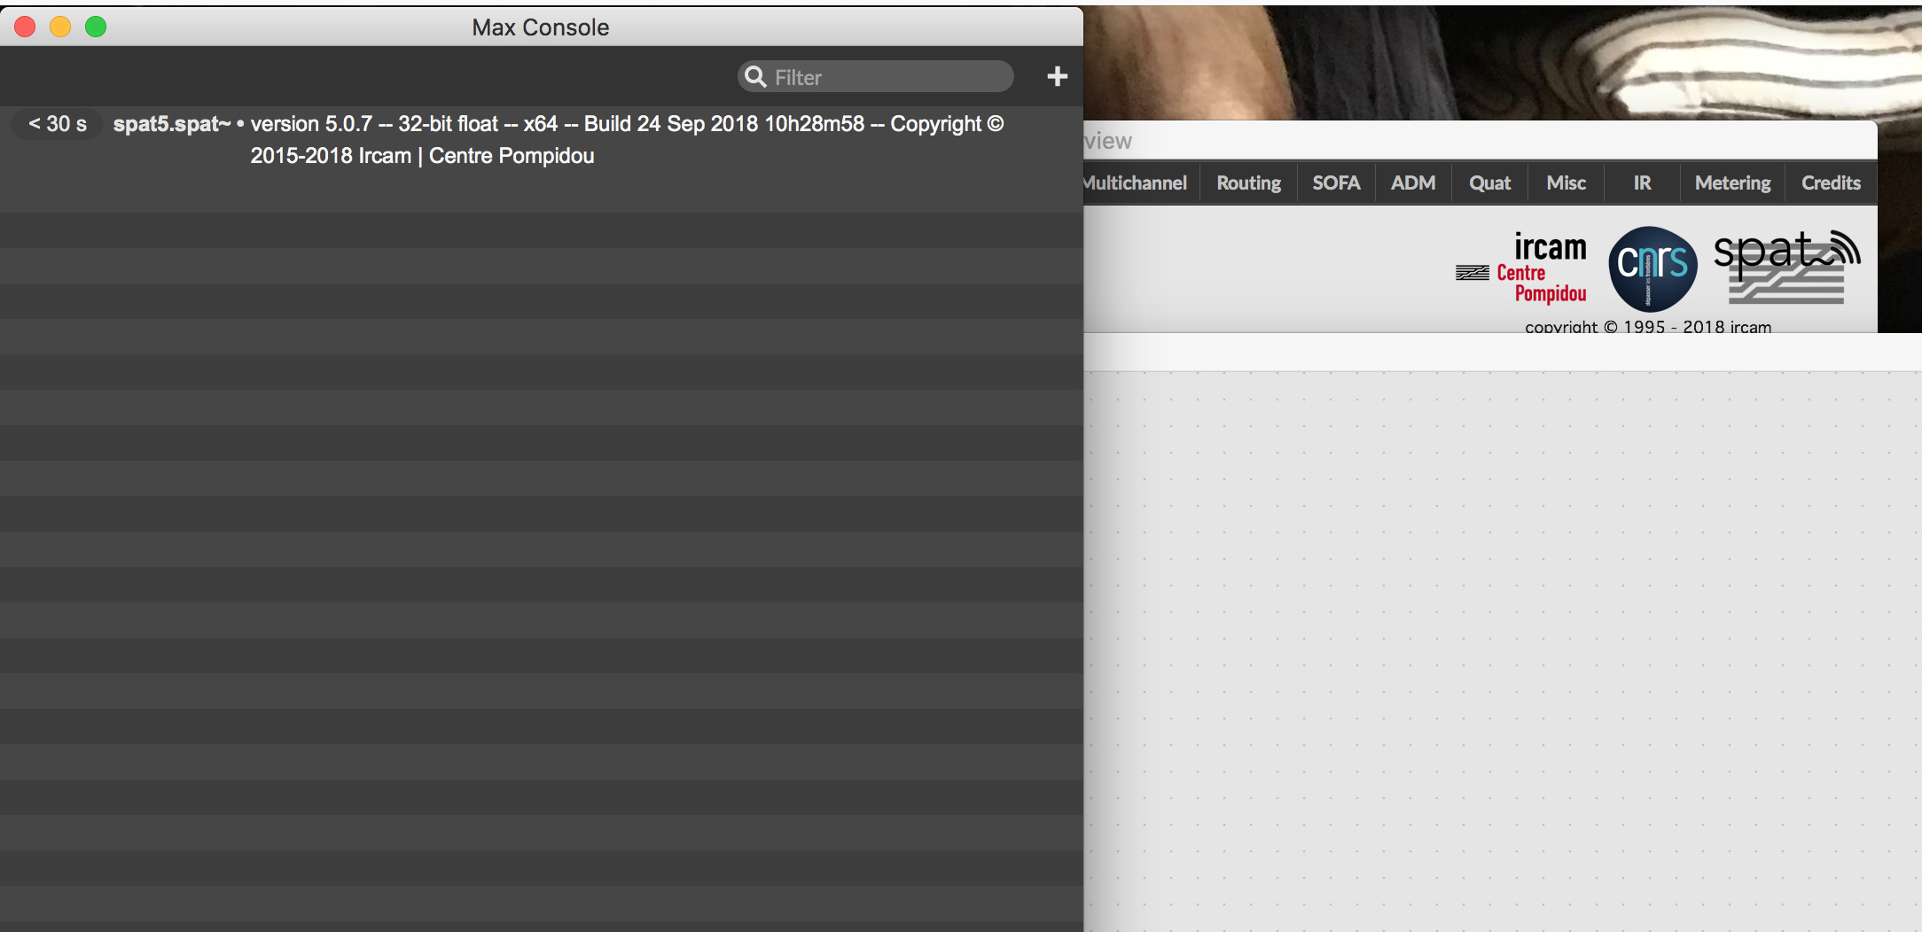1922x932 pixels.
Task: Click the Ircam Centre Pompidou logo
Action: click(1521, 268)
